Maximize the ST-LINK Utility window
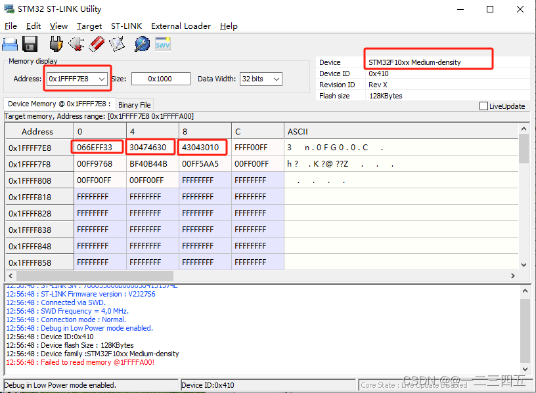536x393 pixels. point(490,9)
